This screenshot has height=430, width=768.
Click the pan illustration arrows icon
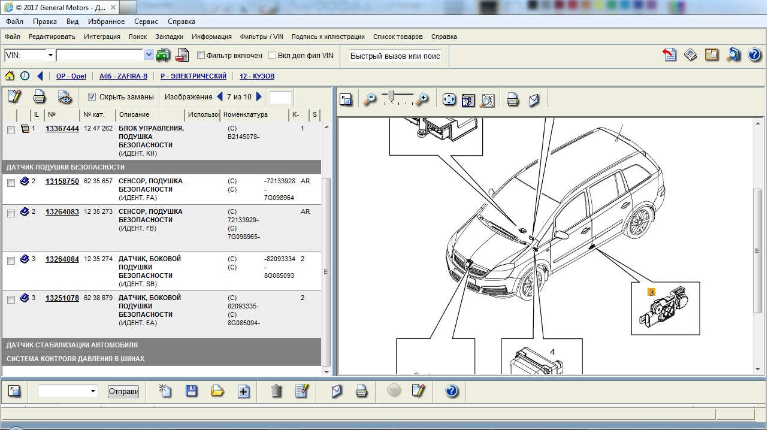[449, 100]
